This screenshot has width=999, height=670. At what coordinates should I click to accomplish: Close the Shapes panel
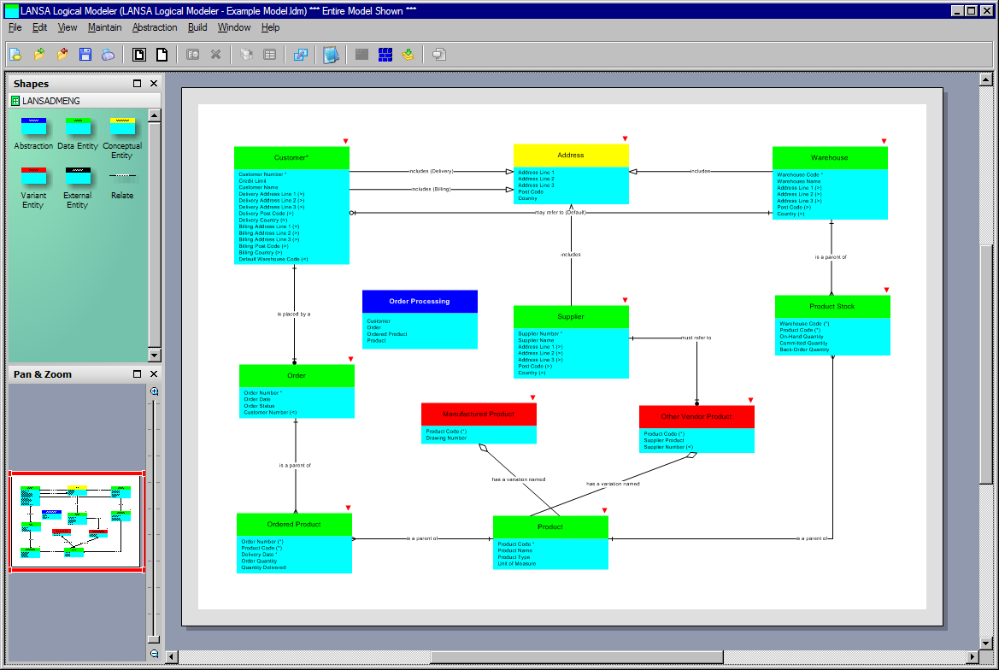(x=154, y=84)
